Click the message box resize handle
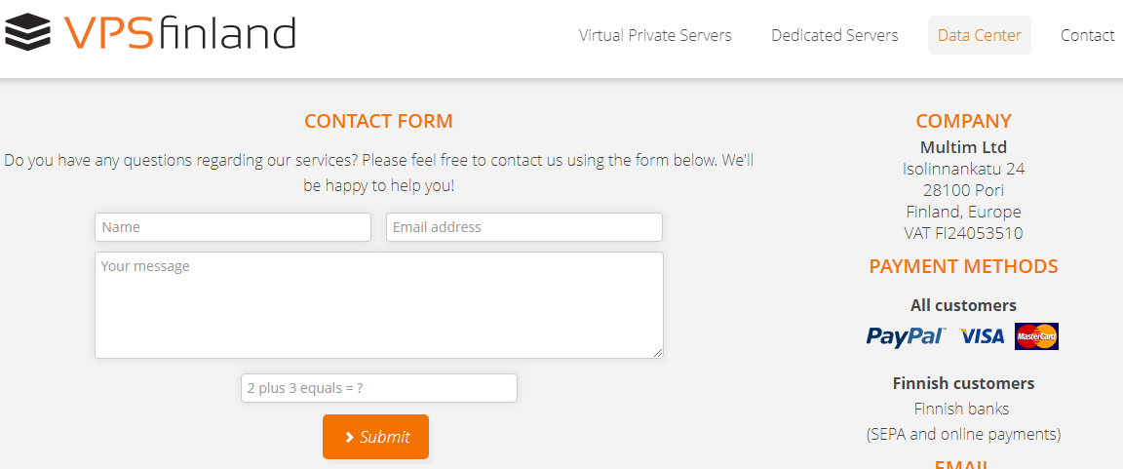1123x469 pixels. 658,353
